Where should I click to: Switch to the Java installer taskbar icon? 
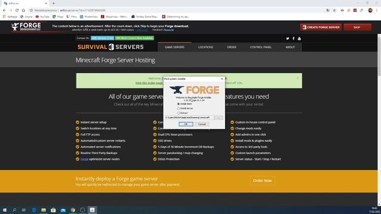[92, 210]
